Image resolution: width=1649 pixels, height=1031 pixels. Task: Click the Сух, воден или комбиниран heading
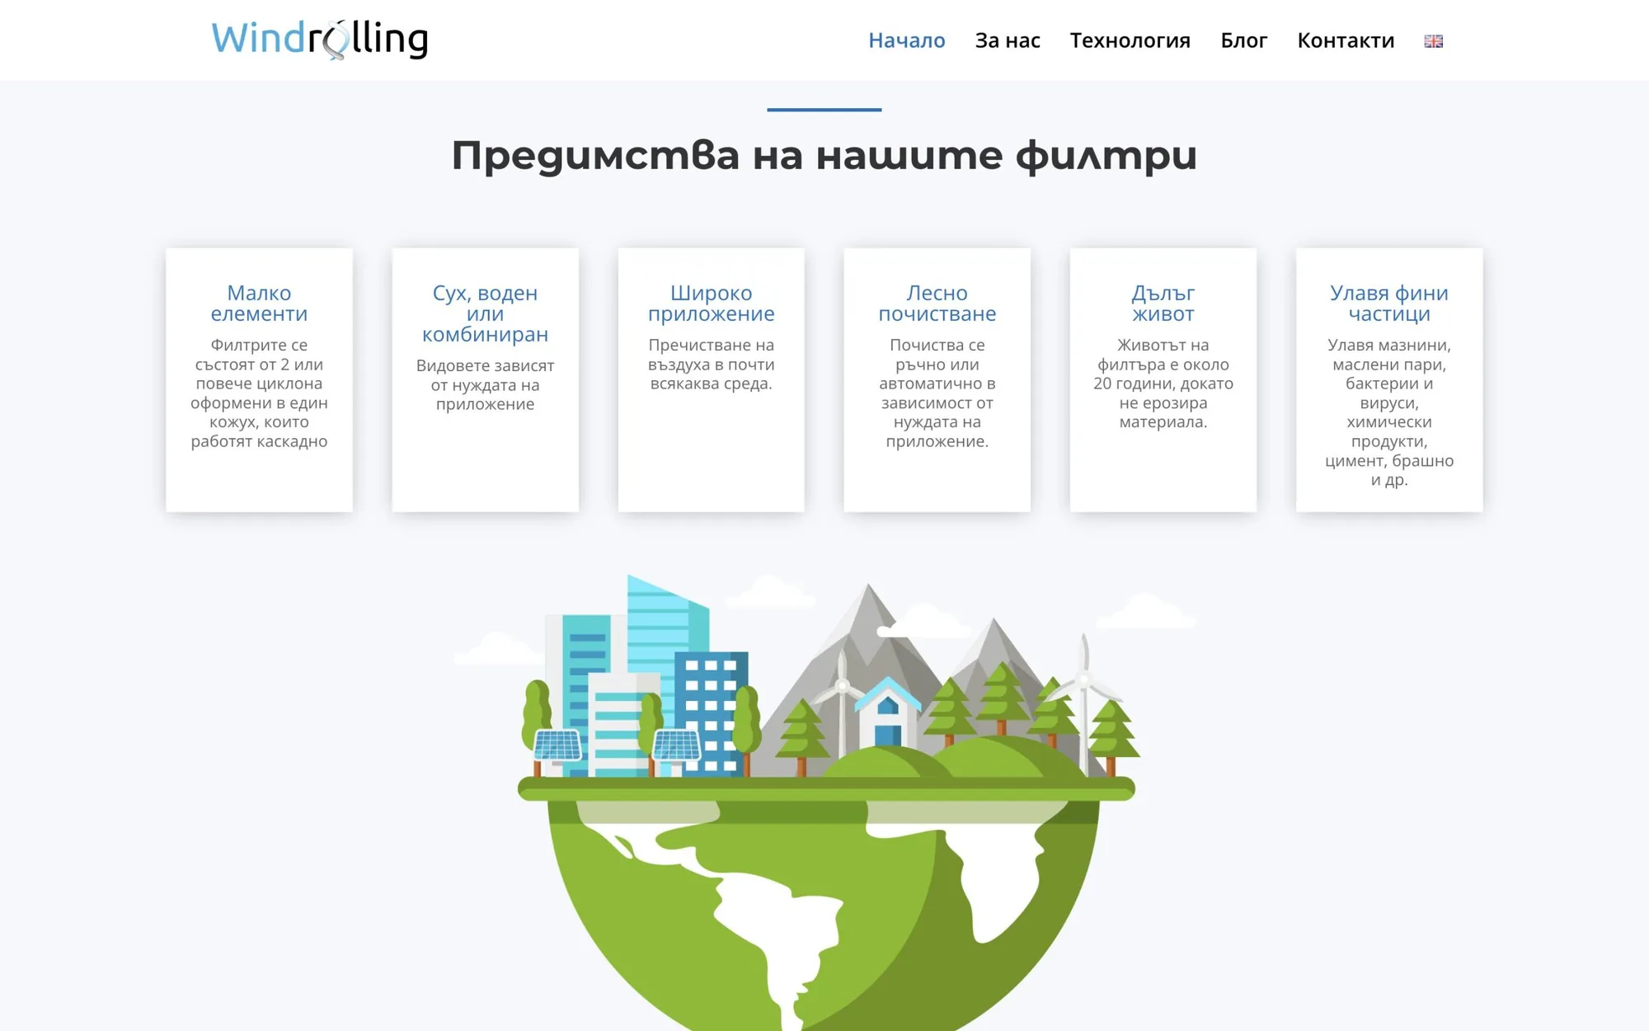point(485,313)
